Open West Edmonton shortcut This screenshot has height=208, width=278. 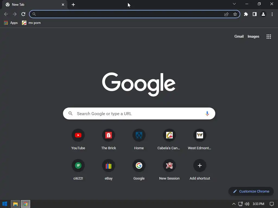click(x=200, y=140)
